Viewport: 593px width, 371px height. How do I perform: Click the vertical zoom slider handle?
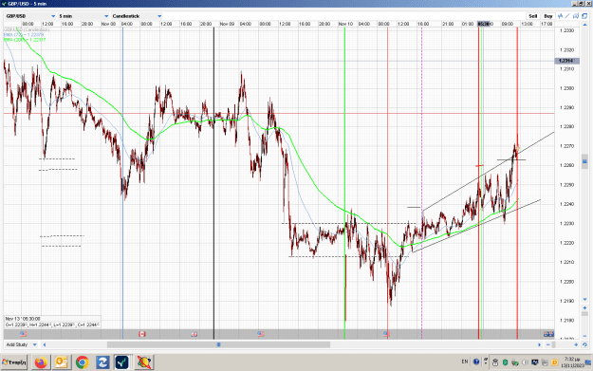click(x=584, y=313)
